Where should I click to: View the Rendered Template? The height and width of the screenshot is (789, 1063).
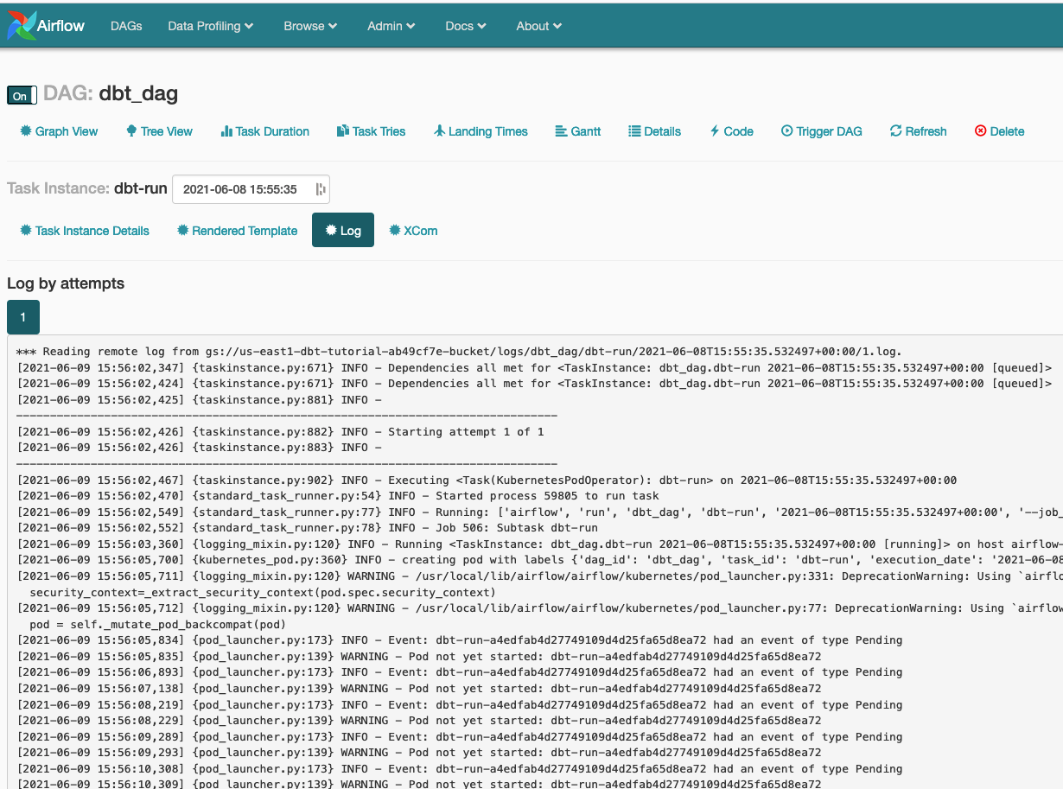[237, 230]
